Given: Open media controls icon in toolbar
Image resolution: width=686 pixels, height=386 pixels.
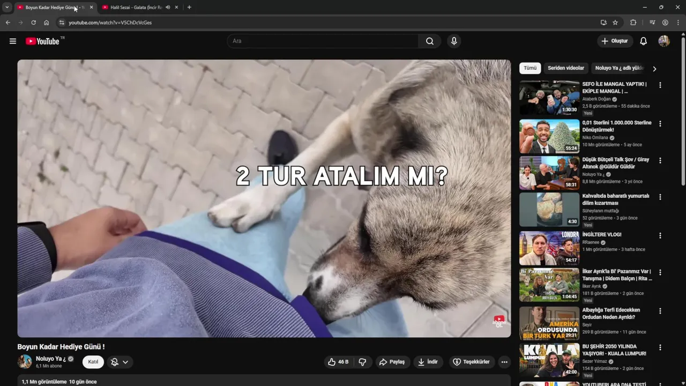Looking at the screenshot, I should pos(652,23).
